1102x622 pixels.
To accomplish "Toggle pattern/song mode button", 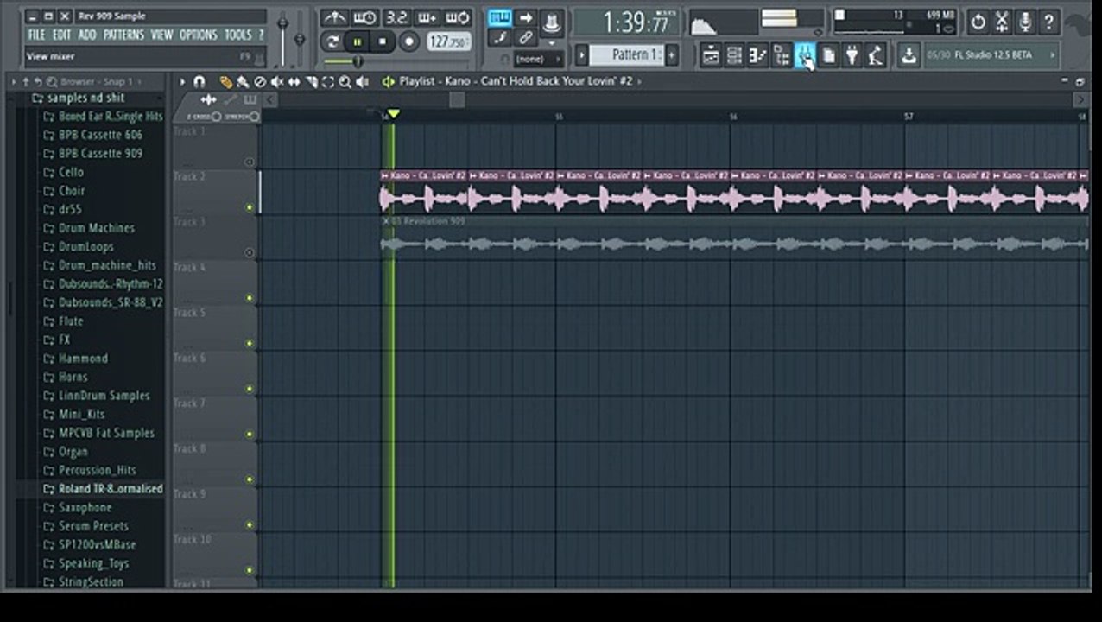I will (332, 41).
